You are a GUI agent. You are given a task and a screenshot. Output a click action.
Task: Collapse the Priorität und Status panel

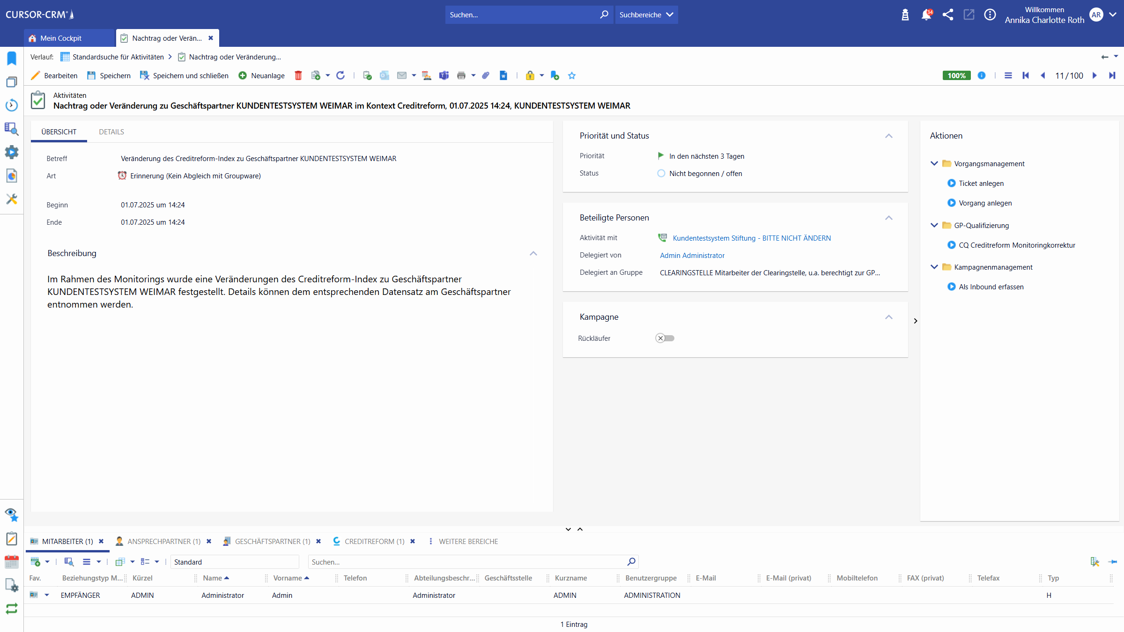pyautogui.click(x=889, y=136)
